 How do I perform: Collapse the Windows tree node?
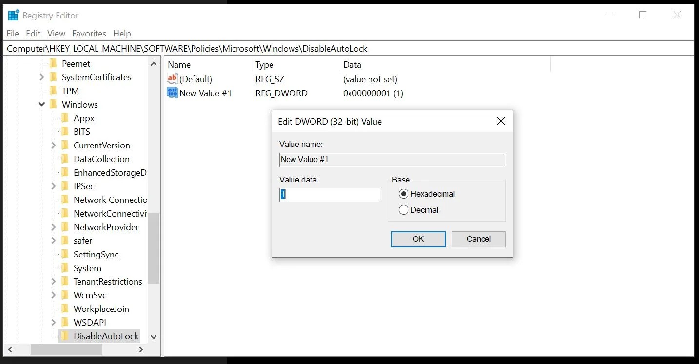[x=41, y=104]
